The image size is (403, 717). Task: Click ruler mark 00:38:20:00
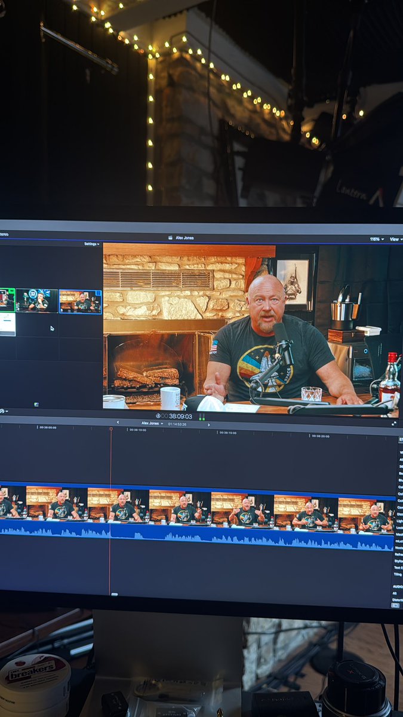320,436
